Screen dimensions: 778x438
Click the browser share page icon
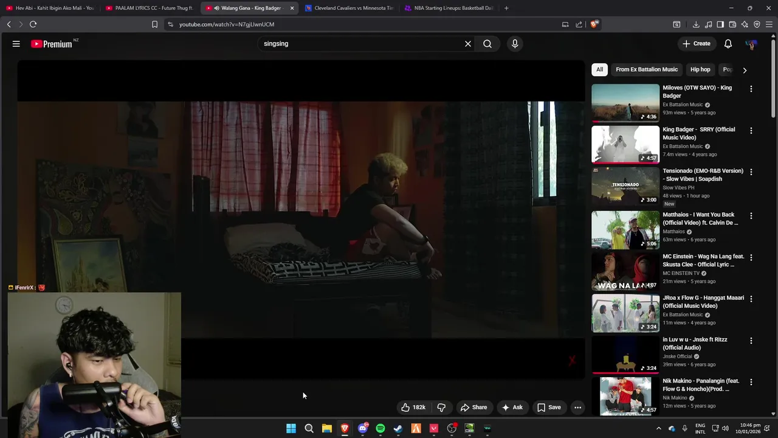(x=579, y=24)
